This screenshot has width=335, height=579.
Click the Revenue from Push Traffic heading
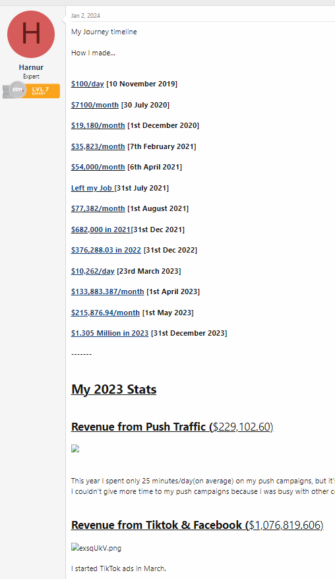(172, 427)
